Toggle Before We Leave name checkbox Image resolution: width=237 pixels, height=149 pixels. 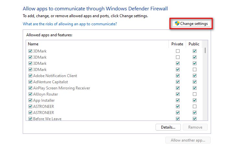[x=30, y=119]
